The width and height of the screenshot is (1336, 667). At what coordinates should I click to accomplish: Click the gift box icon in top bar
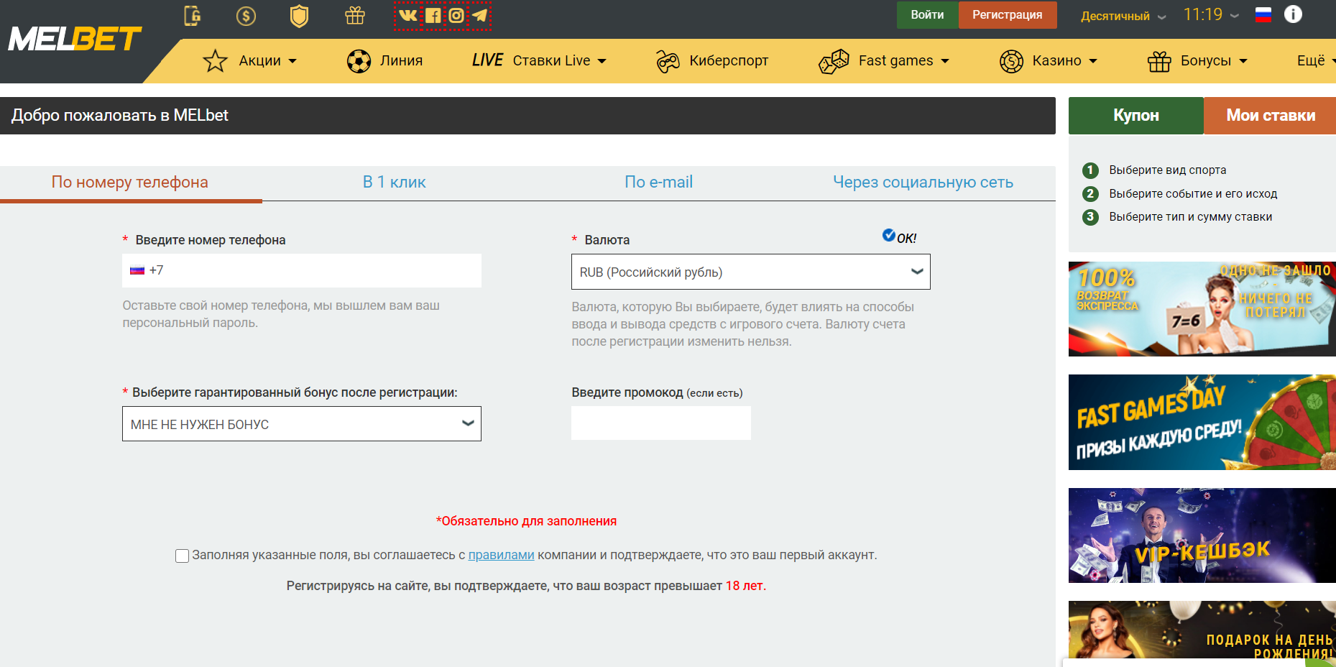pyautogui.click(x=355, y=15)
